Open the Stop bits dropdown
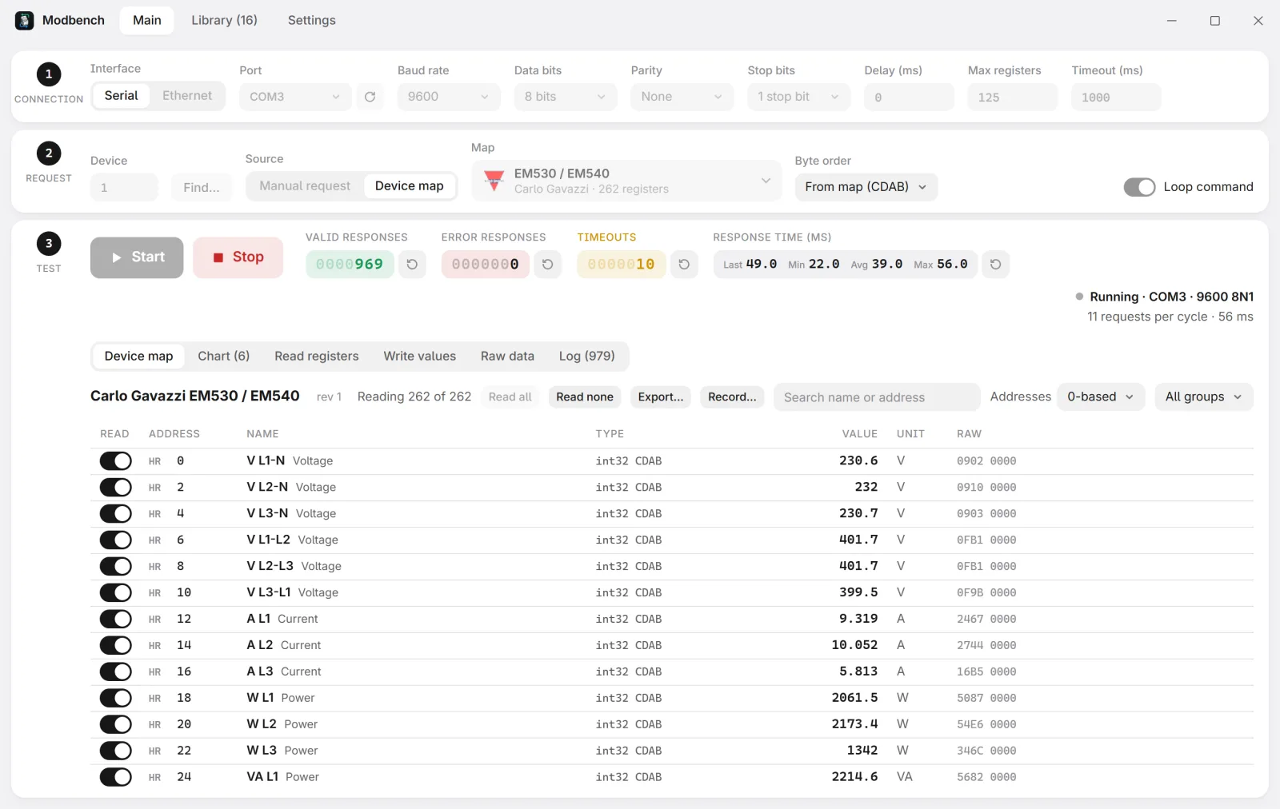Screen dimensions: 1280x809 798,97
